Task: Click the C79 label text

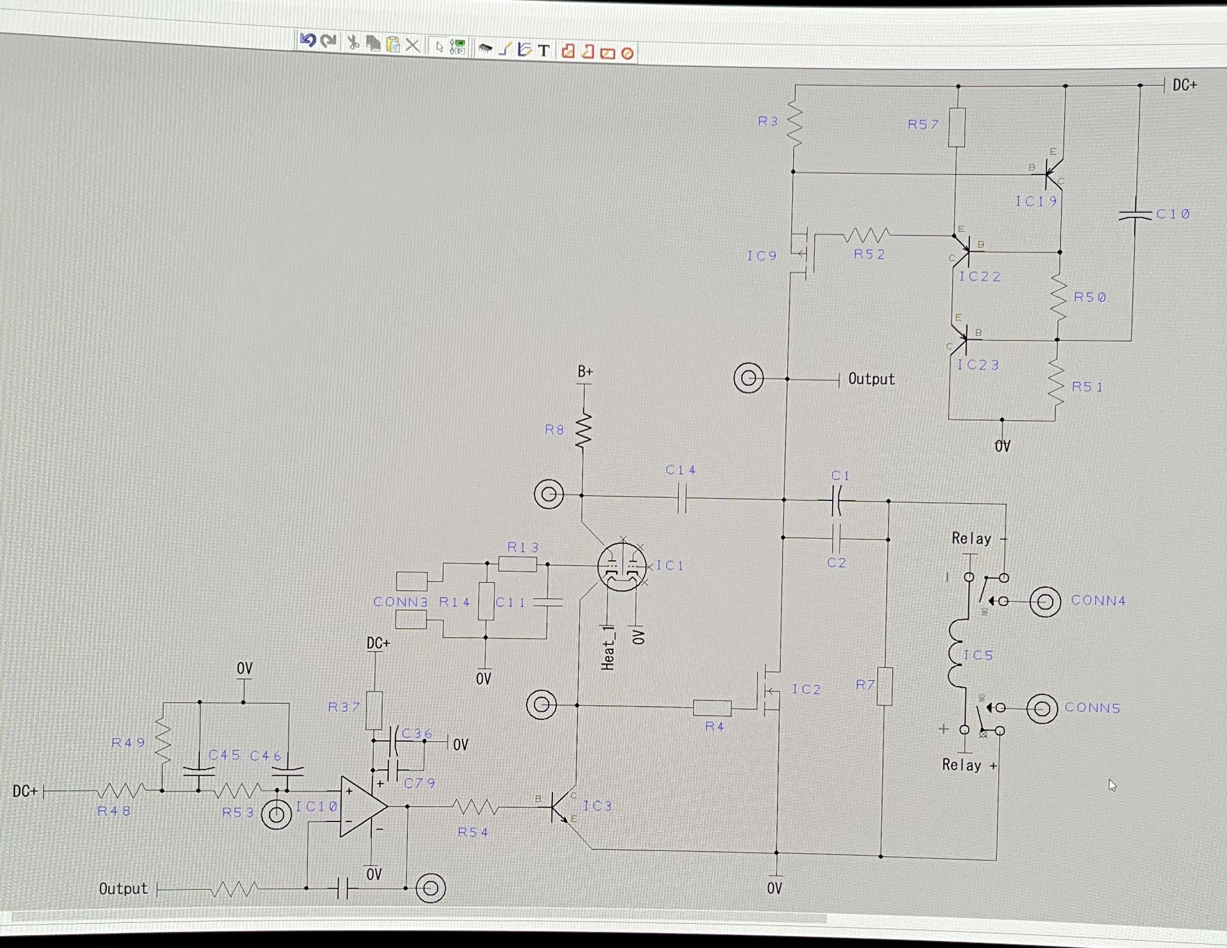Action: [x=419, y=783]
